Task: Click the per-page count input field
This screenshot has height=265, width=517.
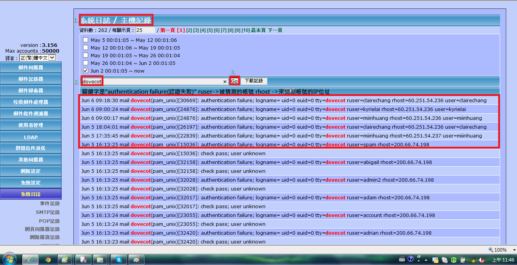Action: point(145,30)
